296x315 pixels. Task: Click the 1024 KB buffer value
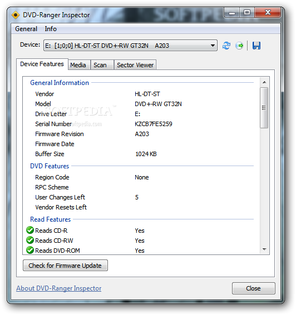(146, 154)
